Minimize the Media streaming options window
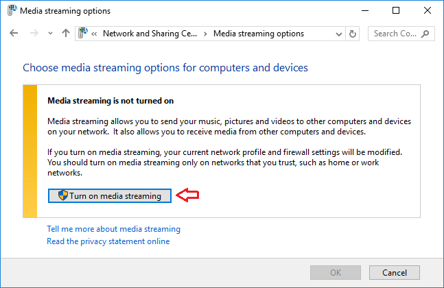This screenshot has width=444, height=288. point(364,11)
